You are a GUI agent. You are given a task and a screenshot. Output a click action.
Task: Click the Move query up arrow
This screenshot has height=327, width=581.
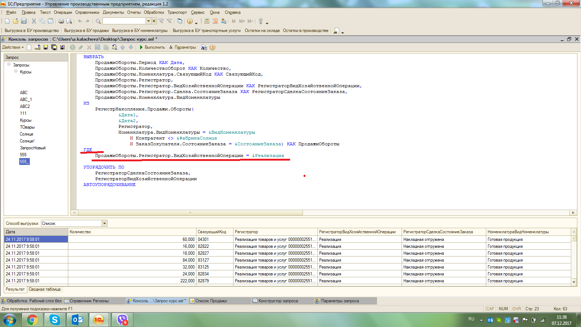[x=122, y=47]
